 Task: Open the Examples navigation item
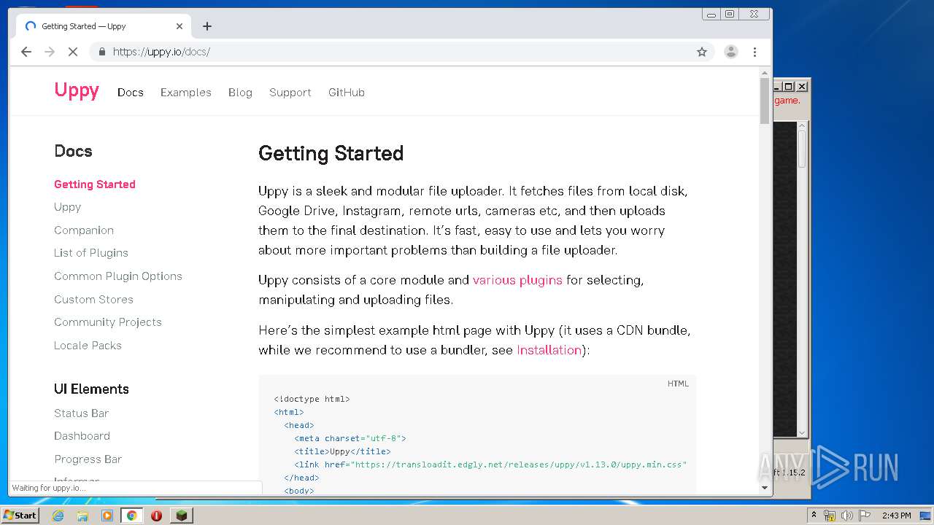pyautogui.click(x=186, y=93)
